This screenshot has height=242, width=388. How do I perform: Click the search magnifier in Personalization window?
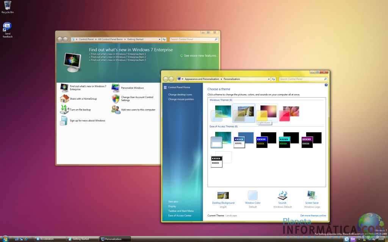[x=325, y=79]
